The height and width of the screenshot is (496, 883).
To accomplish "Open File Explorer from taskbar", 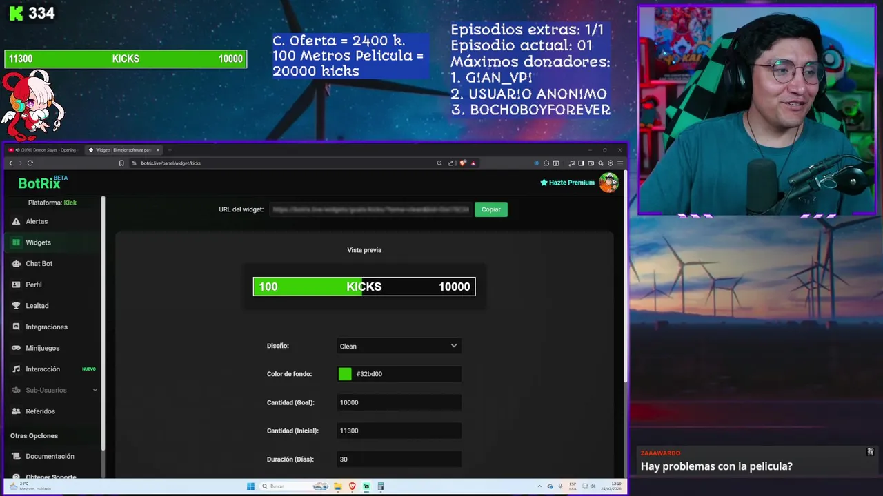I will pyautogui.click(x=338, y=486).
